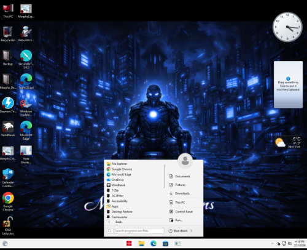Open Pictures from the Start menu
Screen dimensions: 307x250
(177, 185)
